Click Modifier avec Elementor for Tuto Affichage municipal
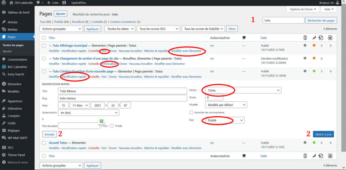The image size is (346, 170). click(x=187, y=51)
